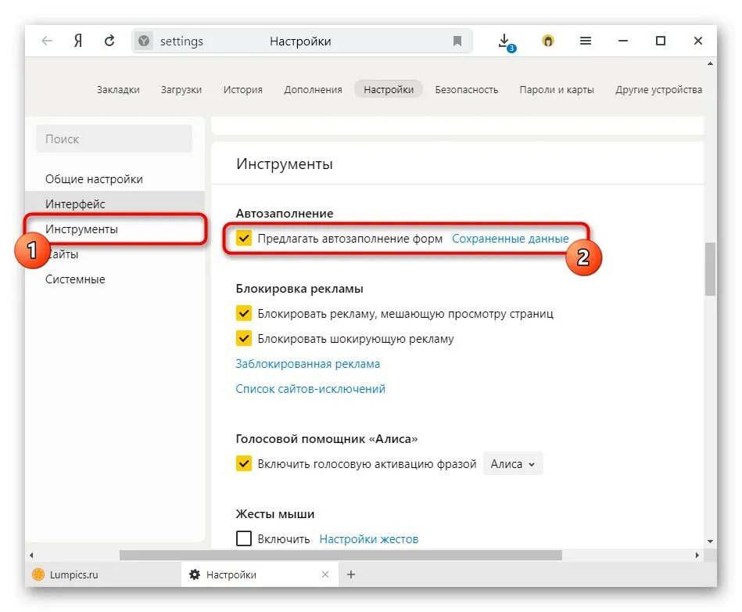Viewport: 742px width, 612px height.
Task: Reload the page with the refresh icon
Action: (x=109, y=41)
